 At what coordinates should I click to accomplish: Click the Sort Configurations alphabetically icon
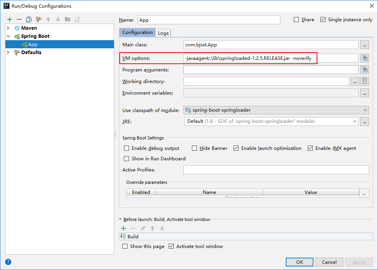(x=77, y=19)
